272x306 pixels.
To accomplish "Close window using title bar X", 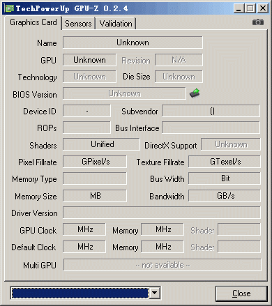I will point(263,8).
